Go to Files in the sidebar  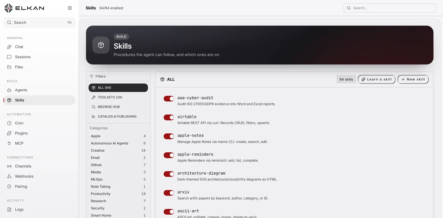click(39, 67)
